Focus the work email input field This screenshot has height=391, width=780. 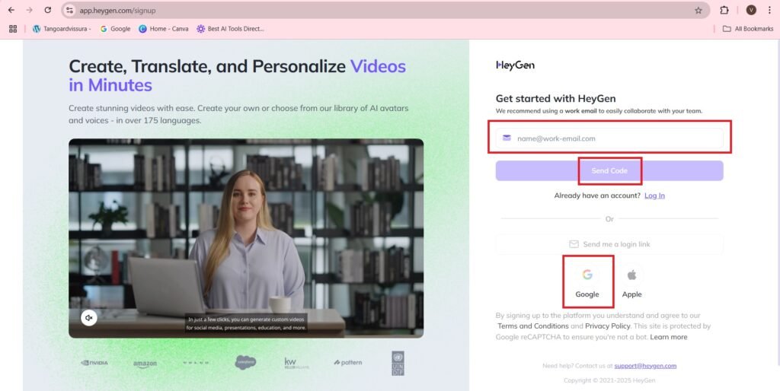(609, 138)
